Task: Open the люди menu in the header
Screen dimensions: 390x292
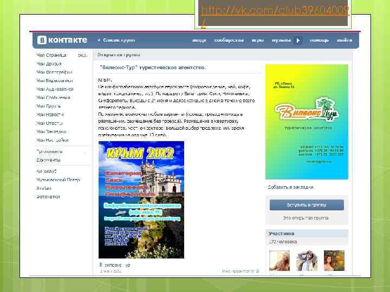Action: coord(199,41)
